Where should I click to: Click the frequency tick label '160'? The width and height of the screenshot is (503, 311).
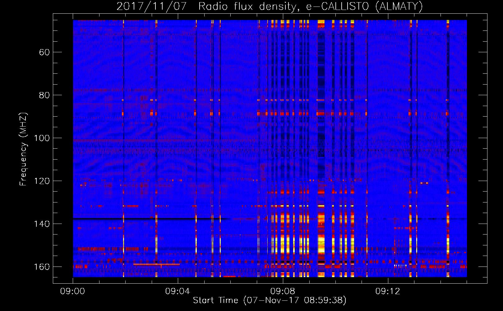coord(42,267)
